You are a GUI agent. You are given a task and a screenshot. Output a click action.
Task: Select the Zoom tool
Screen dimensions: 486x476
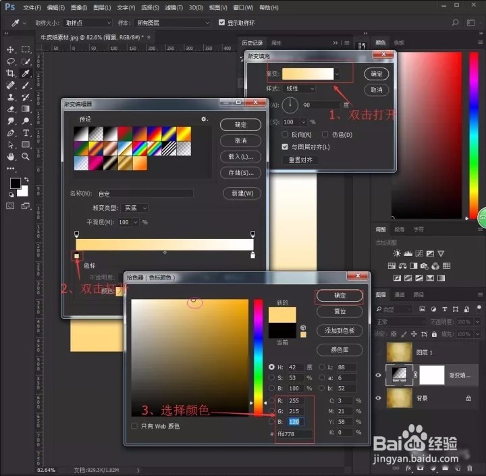pos(26,157)
